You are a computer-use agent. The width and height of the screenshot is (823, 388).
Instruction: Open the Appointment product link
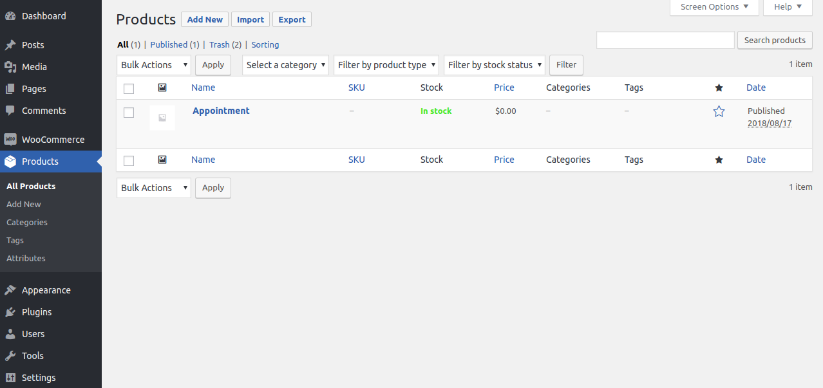tap(221, 111)
